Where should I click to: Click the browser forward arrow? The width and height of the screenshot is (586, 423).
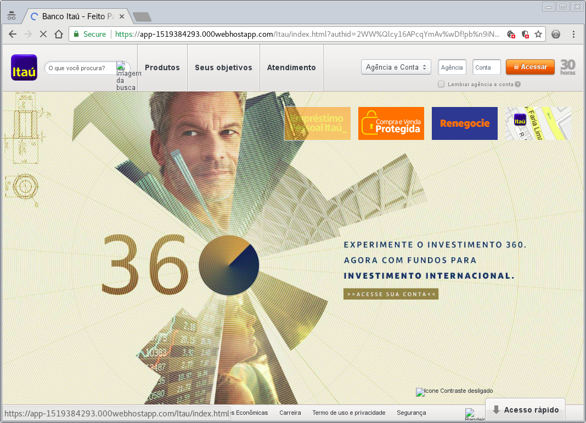tap(28, 35)
